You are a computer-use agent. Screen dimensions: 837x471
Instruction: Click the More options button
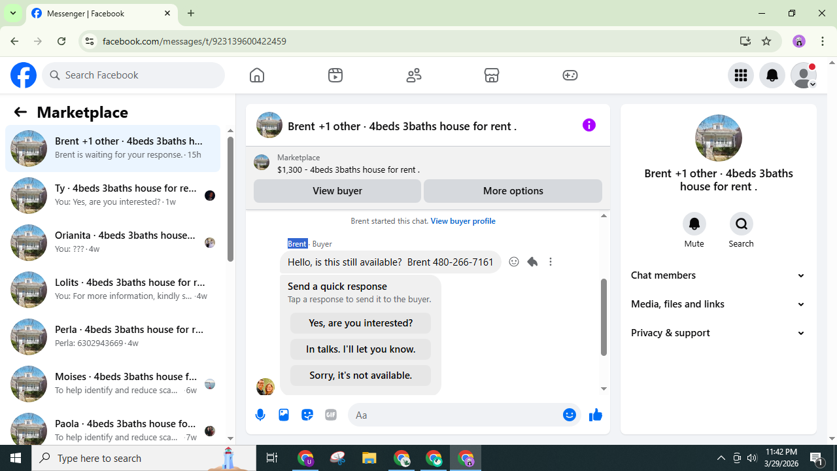click(x=513, y=191)
